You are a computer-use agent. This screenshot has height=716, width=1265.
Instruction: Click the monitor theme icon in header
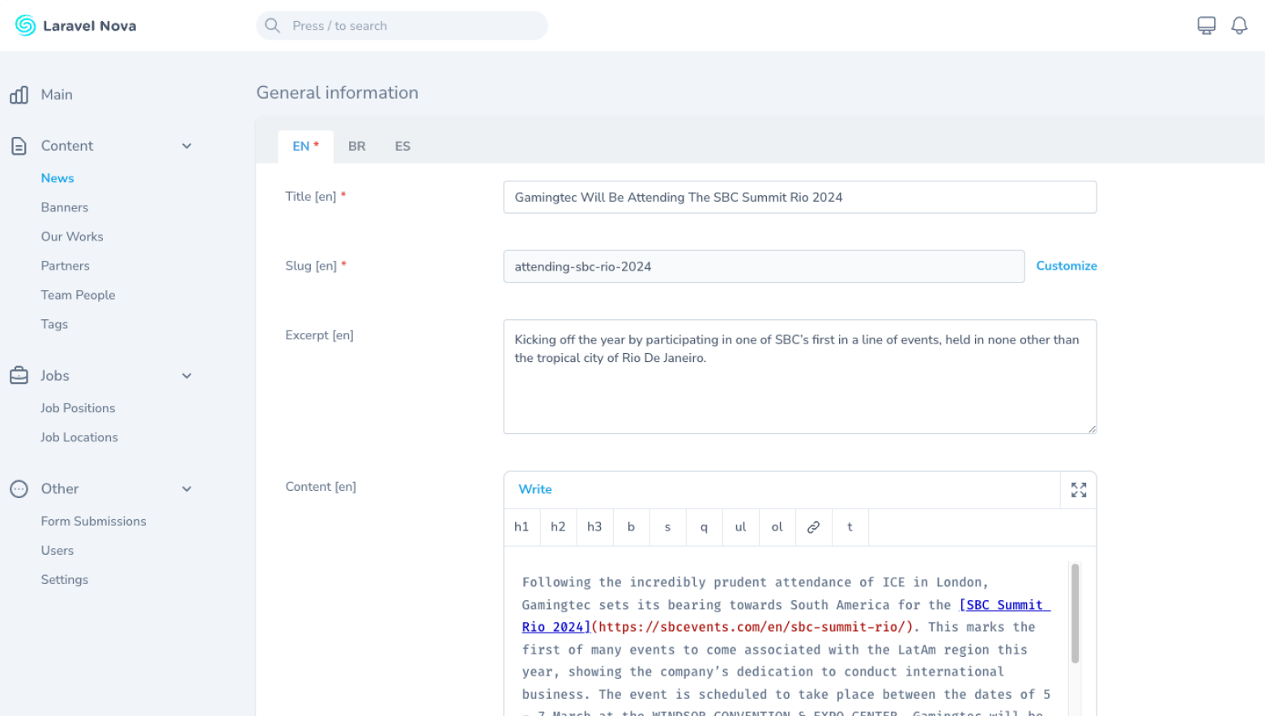[1206, 26]
